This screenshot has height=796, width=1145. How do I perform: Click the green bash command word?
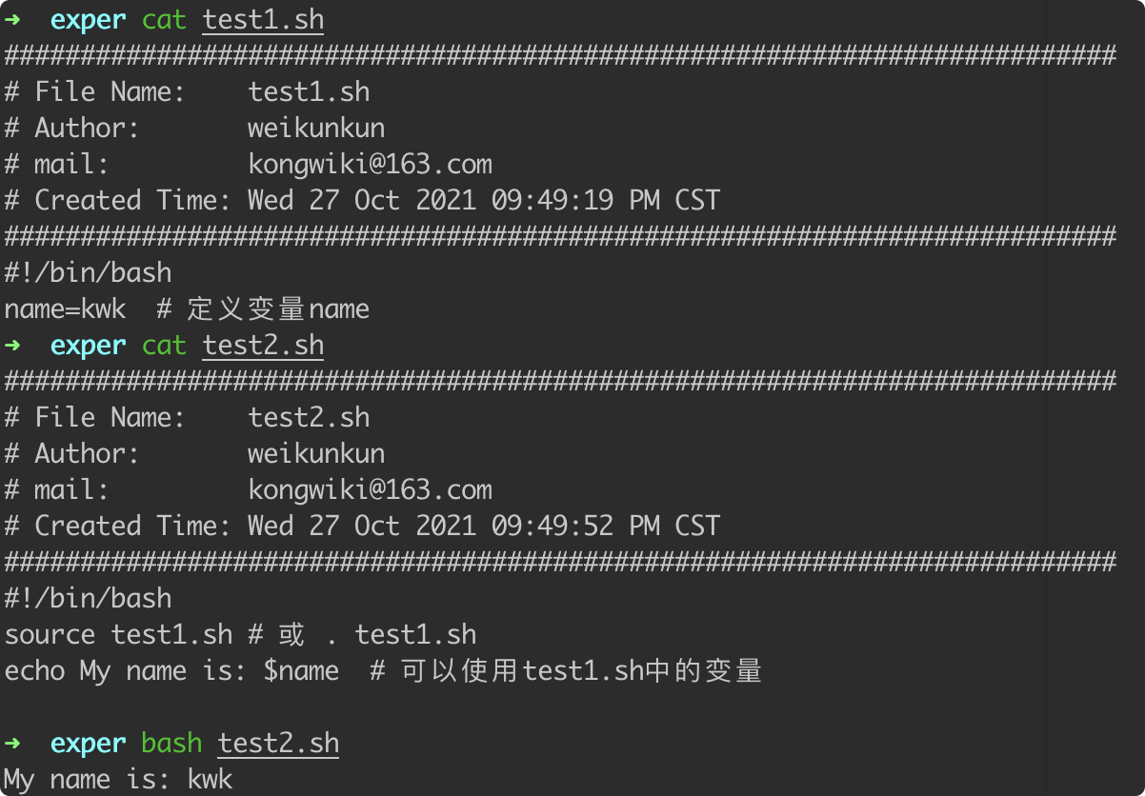[x=171, y=744]
